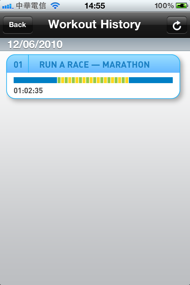The width and height of the screenshot is (190, 285).
Task: Tap the Workout History title
Action: pos(94,24)
